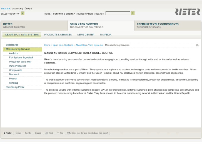
Task: Click the footer 'Print' text link
Action: (51, 133)
